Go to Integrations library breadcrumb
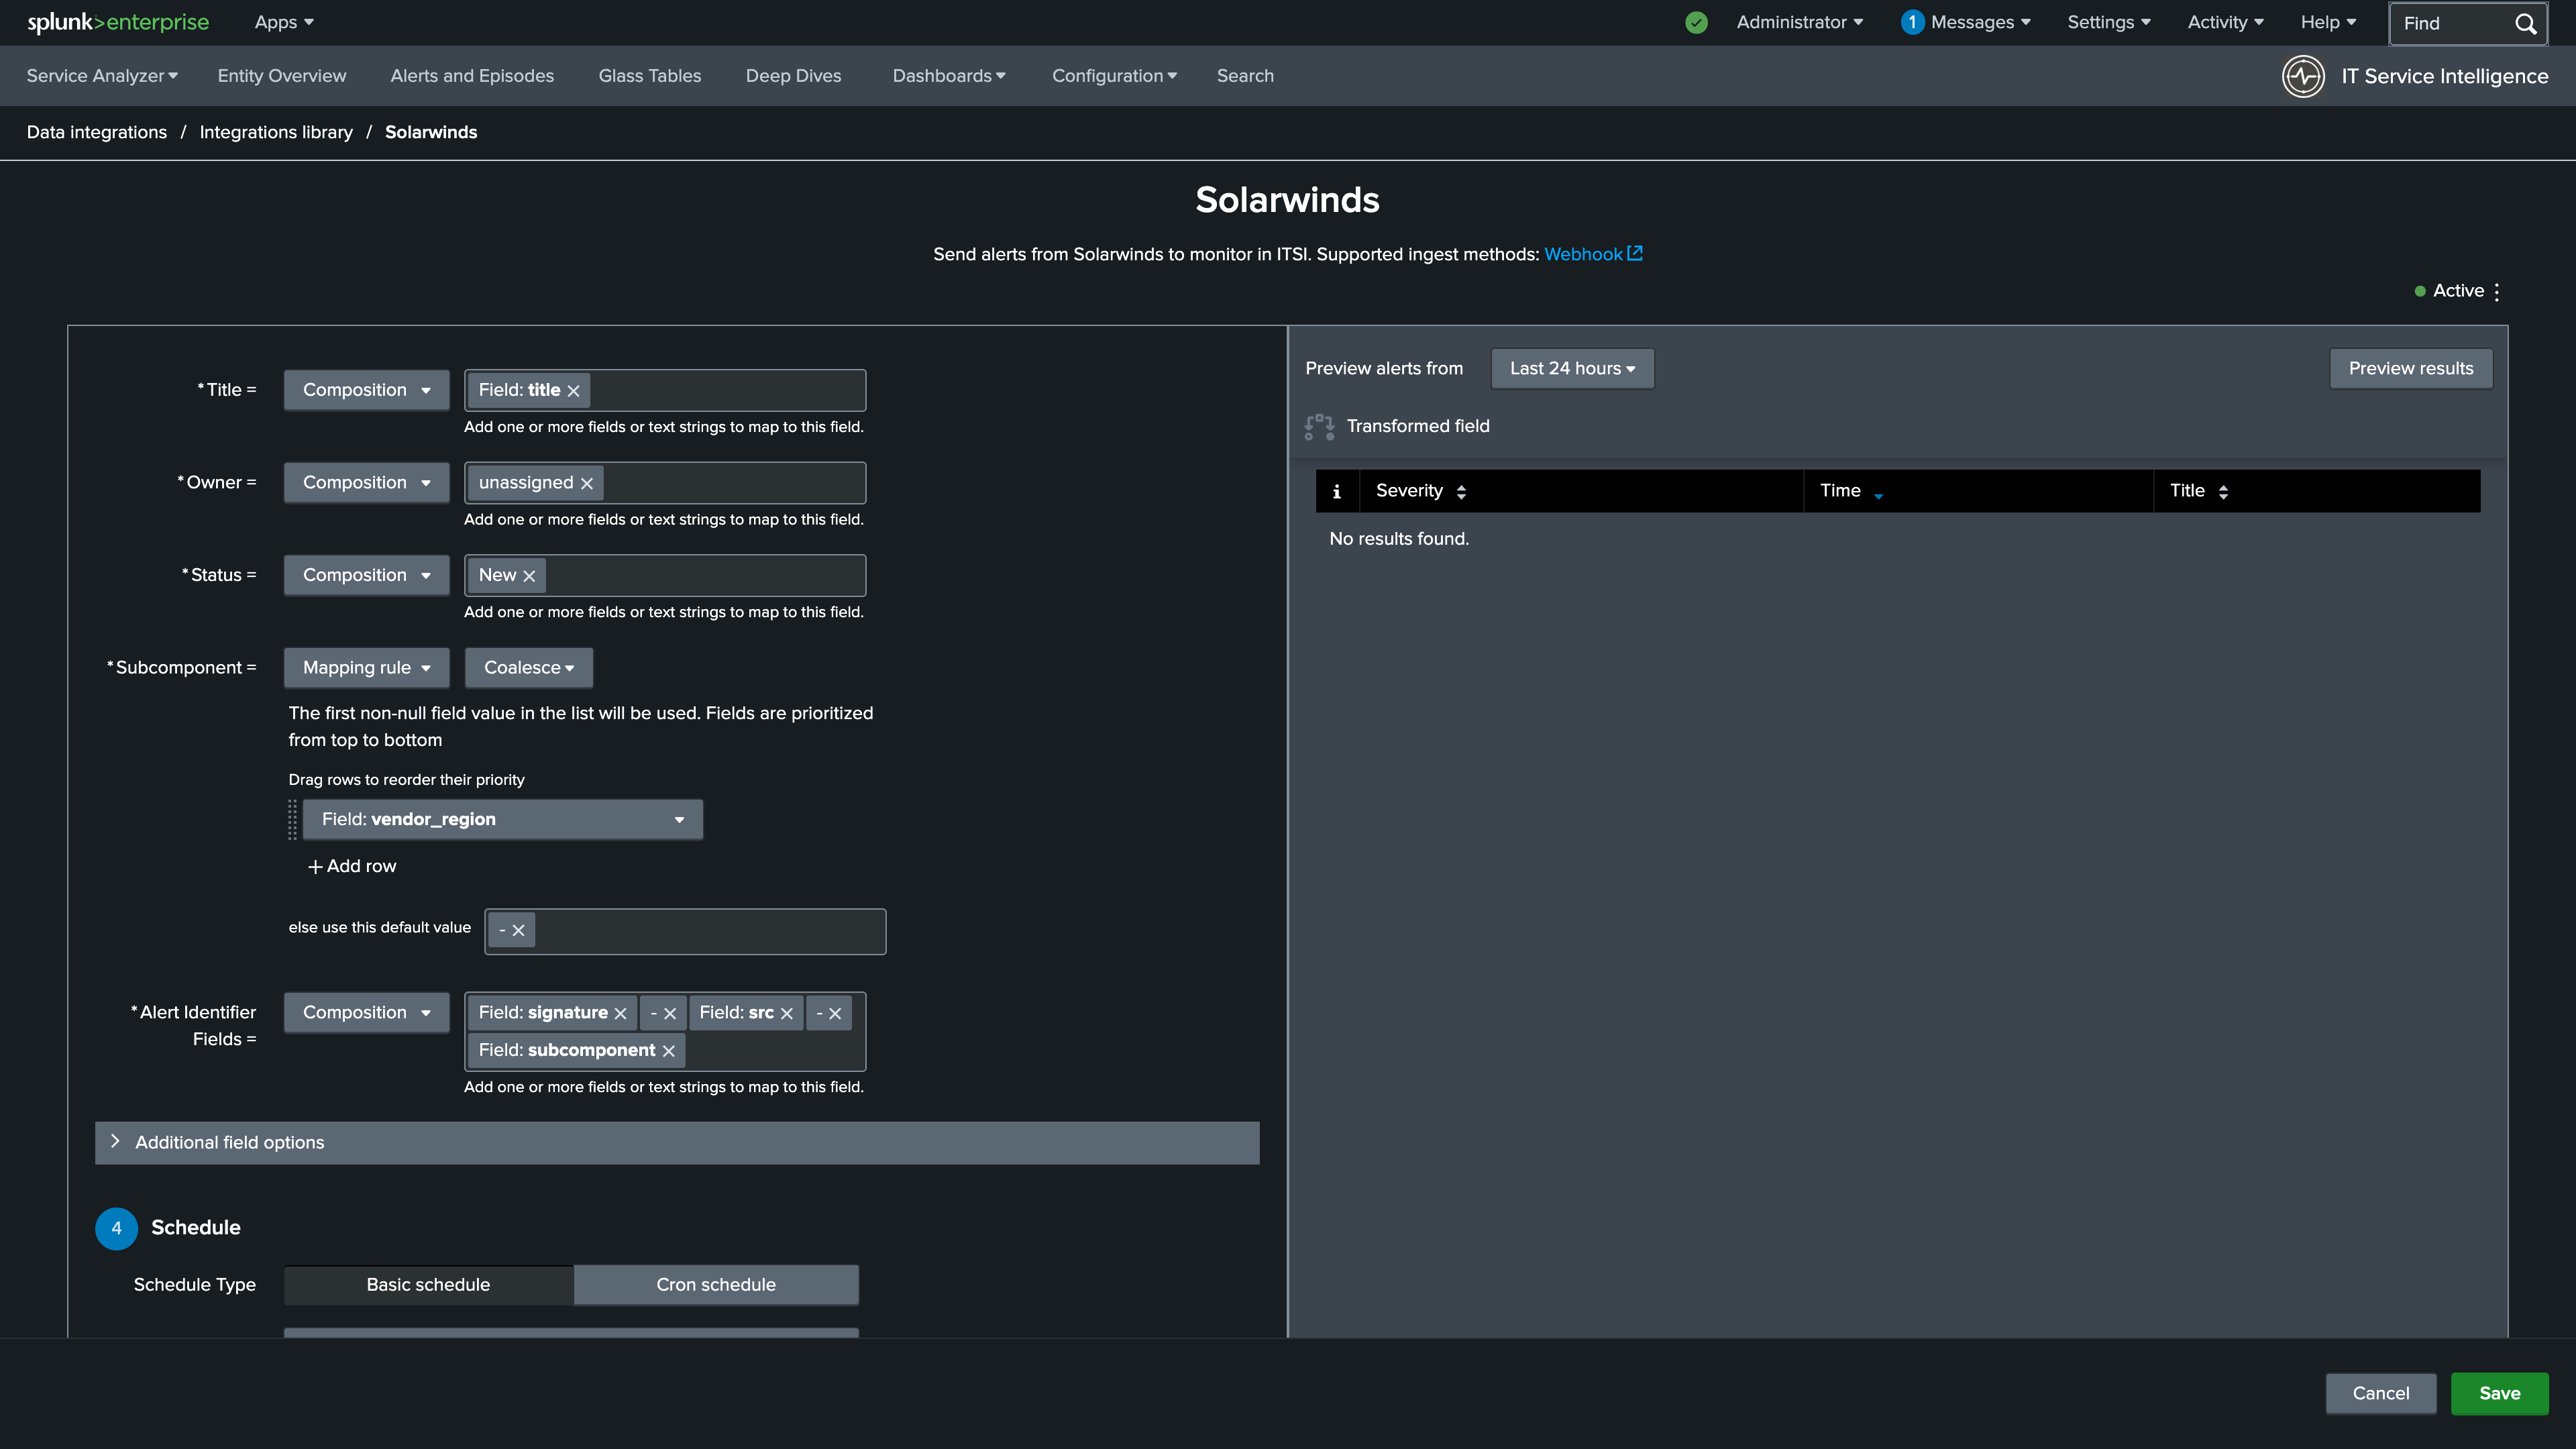Image resolution: width=2576 pixels, height=1449 pixels. tap(276, 132)
